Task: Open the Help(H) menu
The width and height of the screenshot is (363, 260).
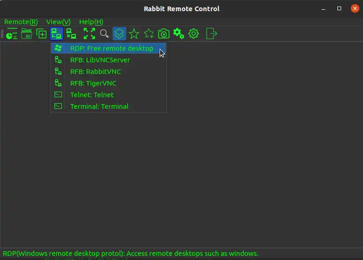Action: coord(91,22)
